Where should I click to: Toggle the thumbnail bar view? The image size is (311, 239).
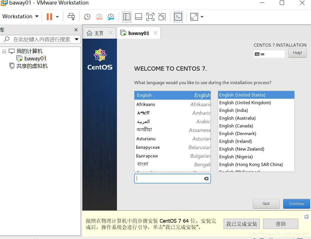[138, 17]
